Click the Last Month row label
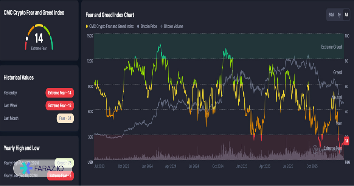Screen dimensions: 354x186 11,118
